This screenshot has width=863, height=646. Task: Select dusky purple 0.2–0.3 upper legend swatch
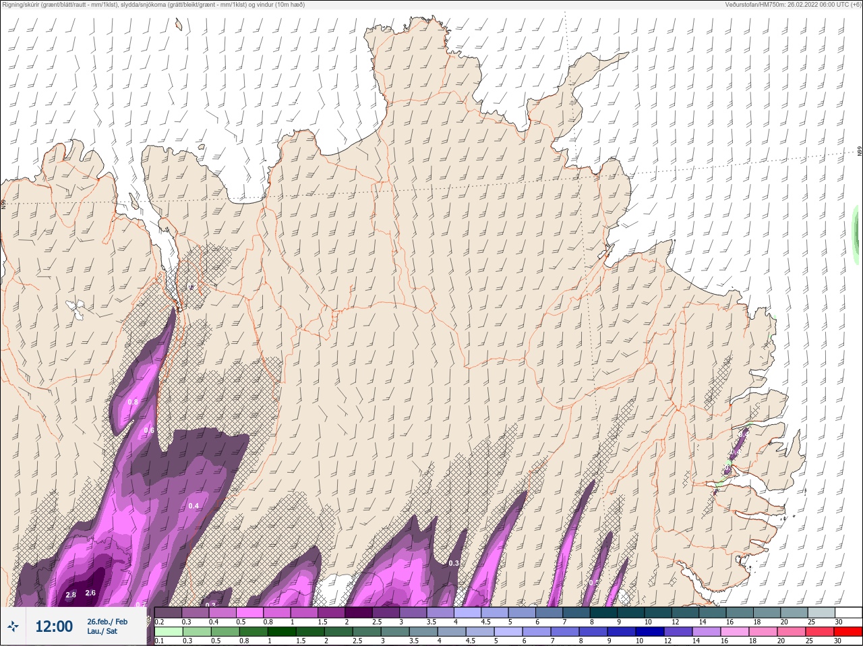[169, 612]
